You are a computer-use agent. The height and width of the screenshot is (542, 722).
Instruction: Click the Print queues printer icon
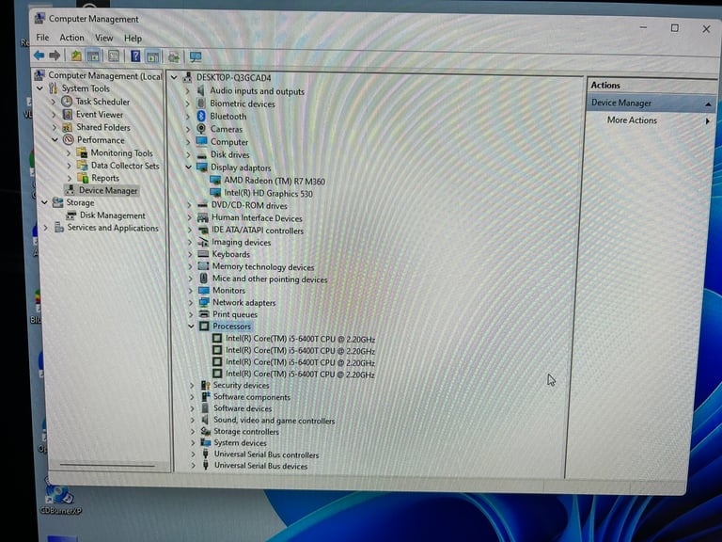coord(204,314)
